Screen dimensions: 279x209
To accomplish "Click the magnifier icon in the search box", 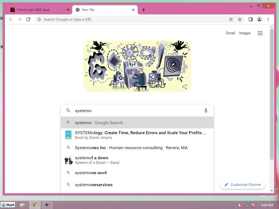I will [68, 110].
